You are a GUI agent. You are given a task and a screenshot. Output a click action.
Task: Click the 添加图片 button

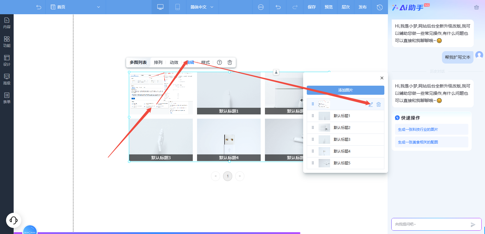click(346, 90)
